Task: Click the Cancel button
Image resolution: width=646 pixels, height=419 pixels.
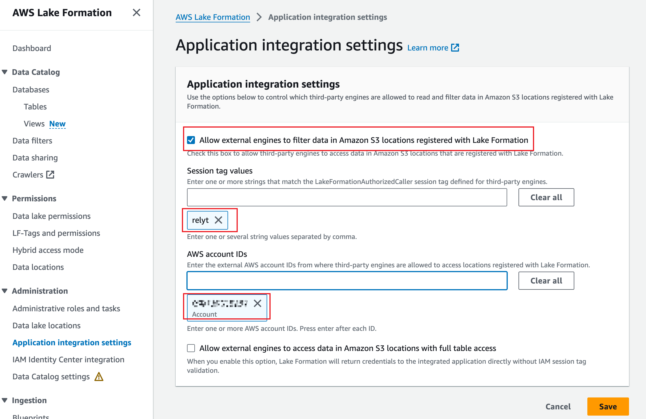Action: 558,407
